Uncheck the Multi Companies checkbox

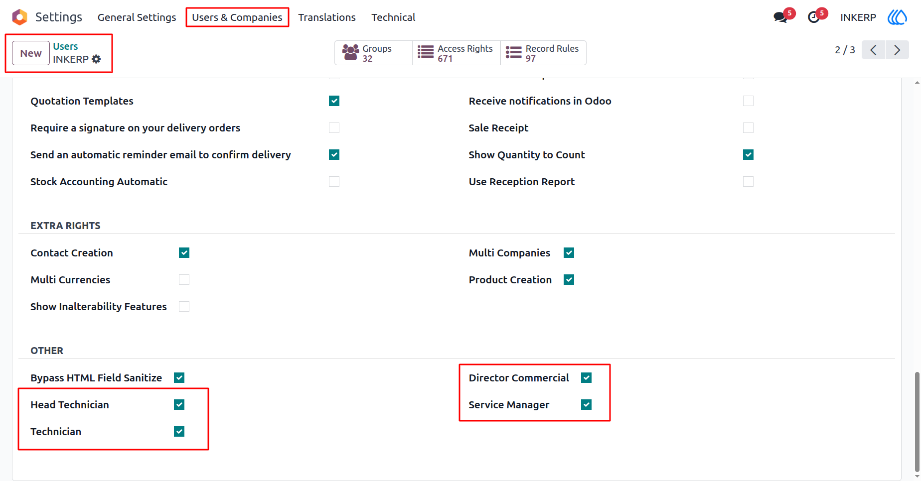click(x=569, y=253)
